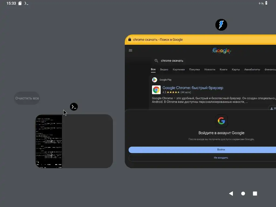Image resolution: width=276 pixels, height=207 pixels.
Task: Click the 15:33 clock in status bar
Action: [11, 3]
